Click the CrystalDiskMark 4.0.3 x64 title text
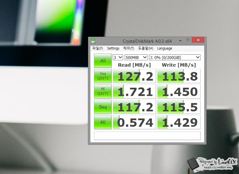The width and height of the screenshot is (239, 174). pyautogui.click(x=147, y=41)
